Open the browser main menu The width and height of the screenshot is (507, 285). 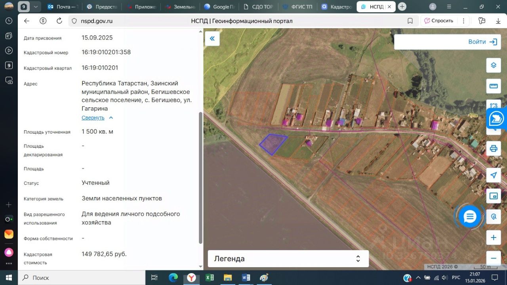449,7
